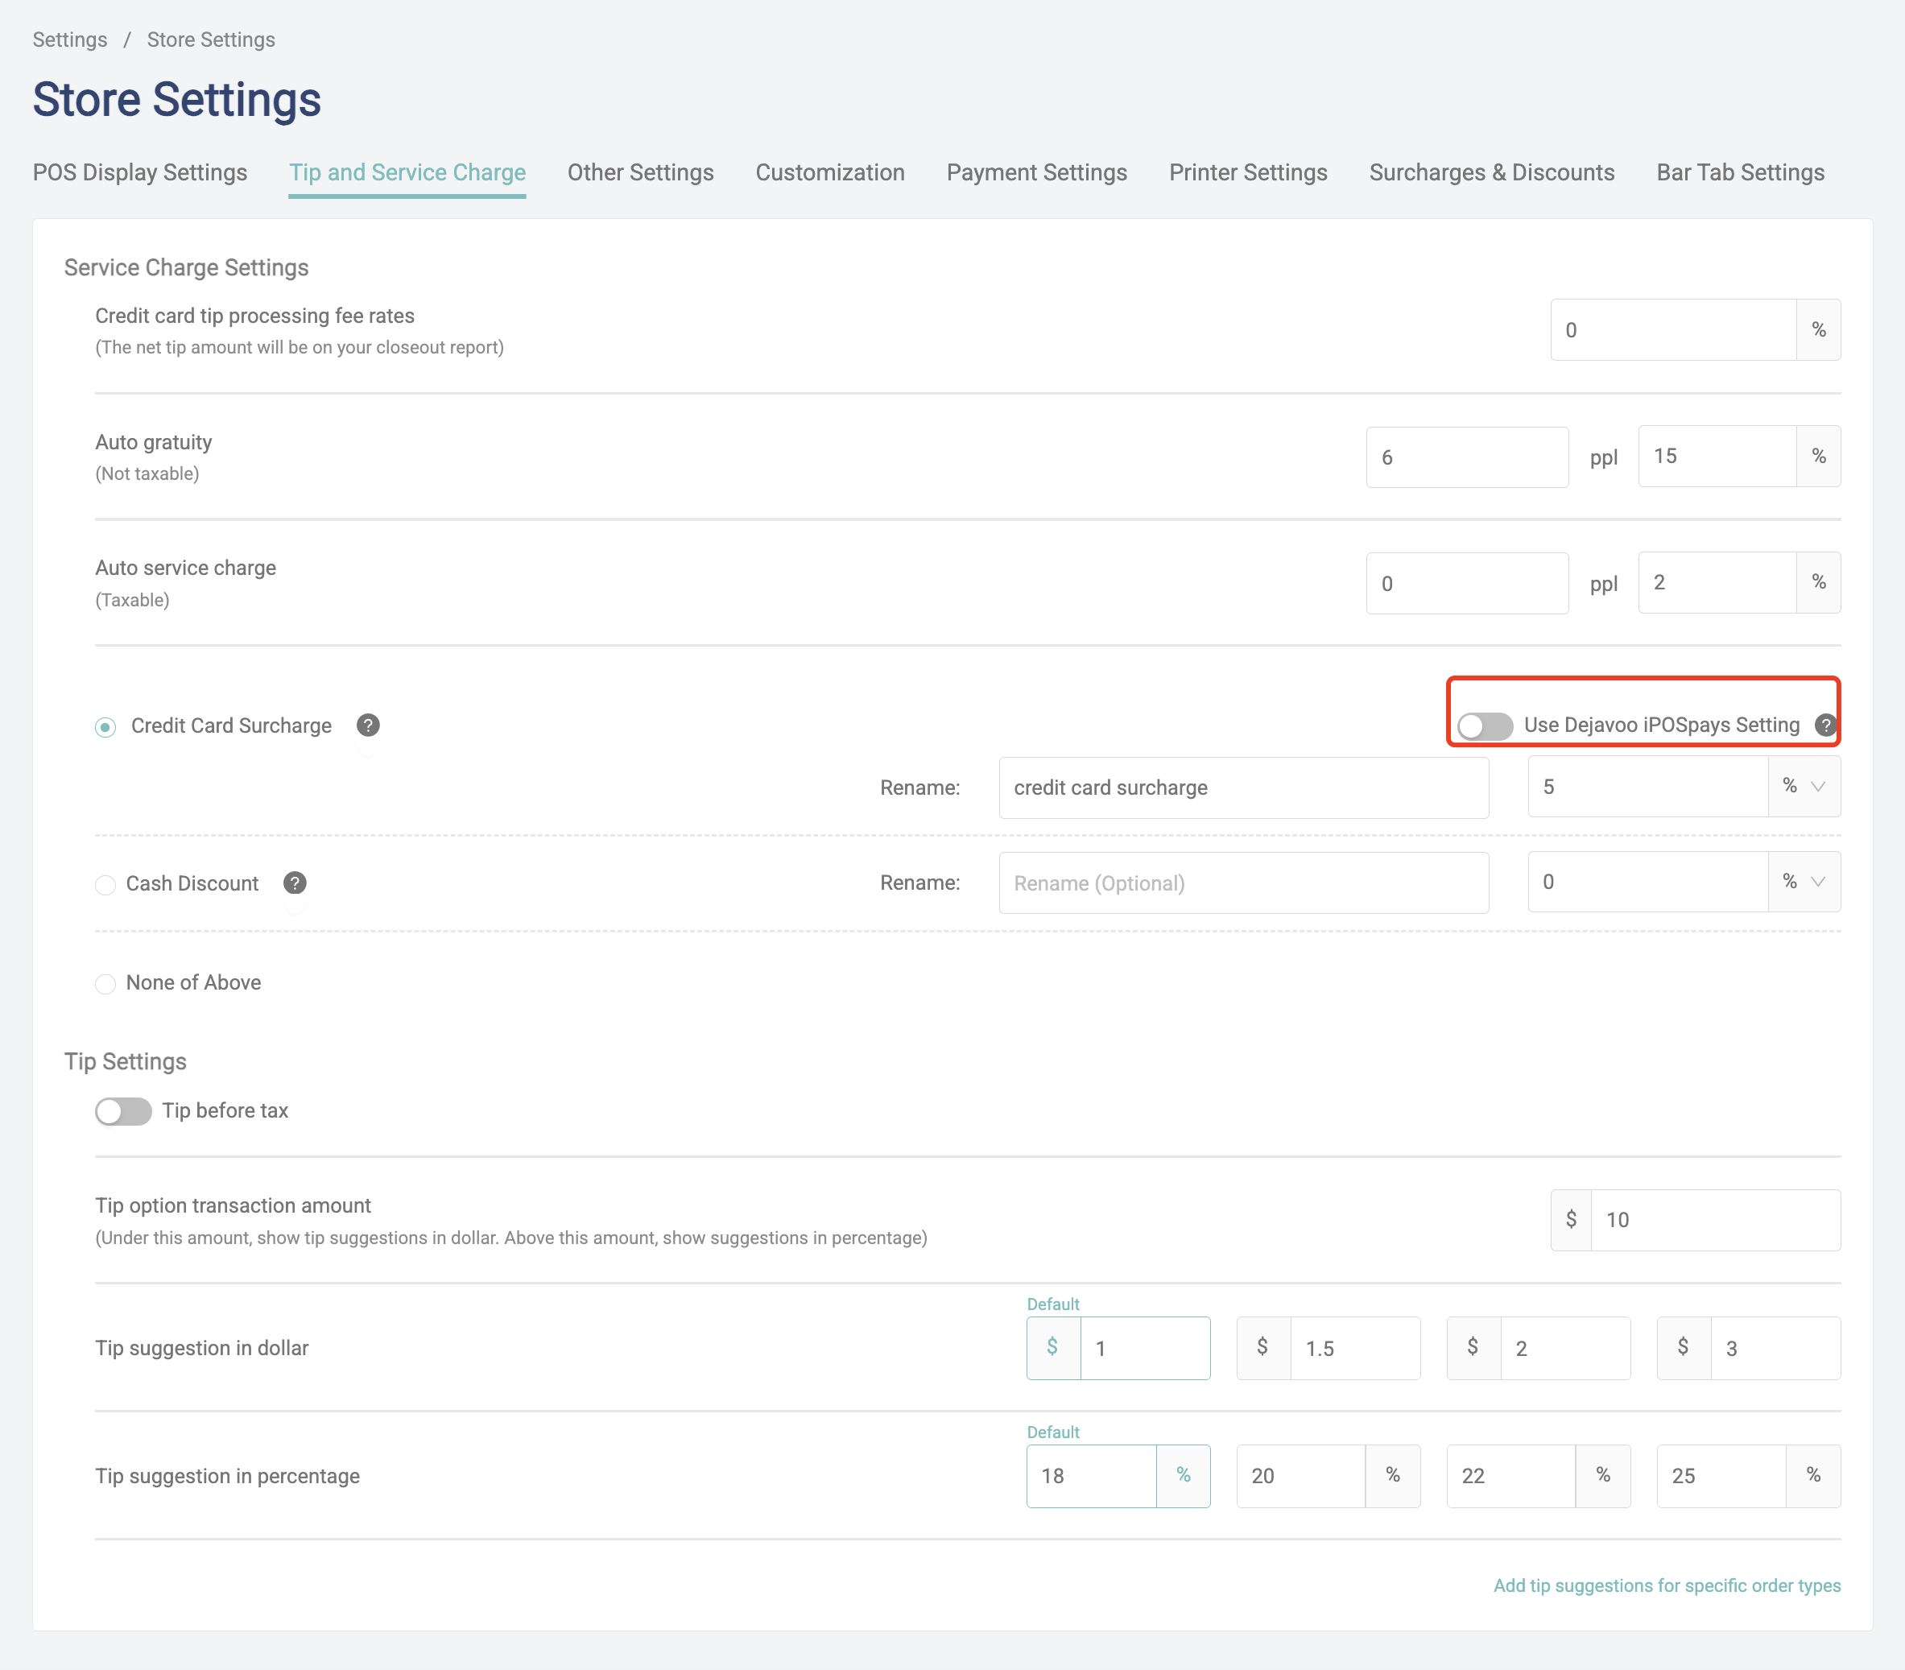
Task: Open the Printer Settings tab
Action: coord(1248,172)
